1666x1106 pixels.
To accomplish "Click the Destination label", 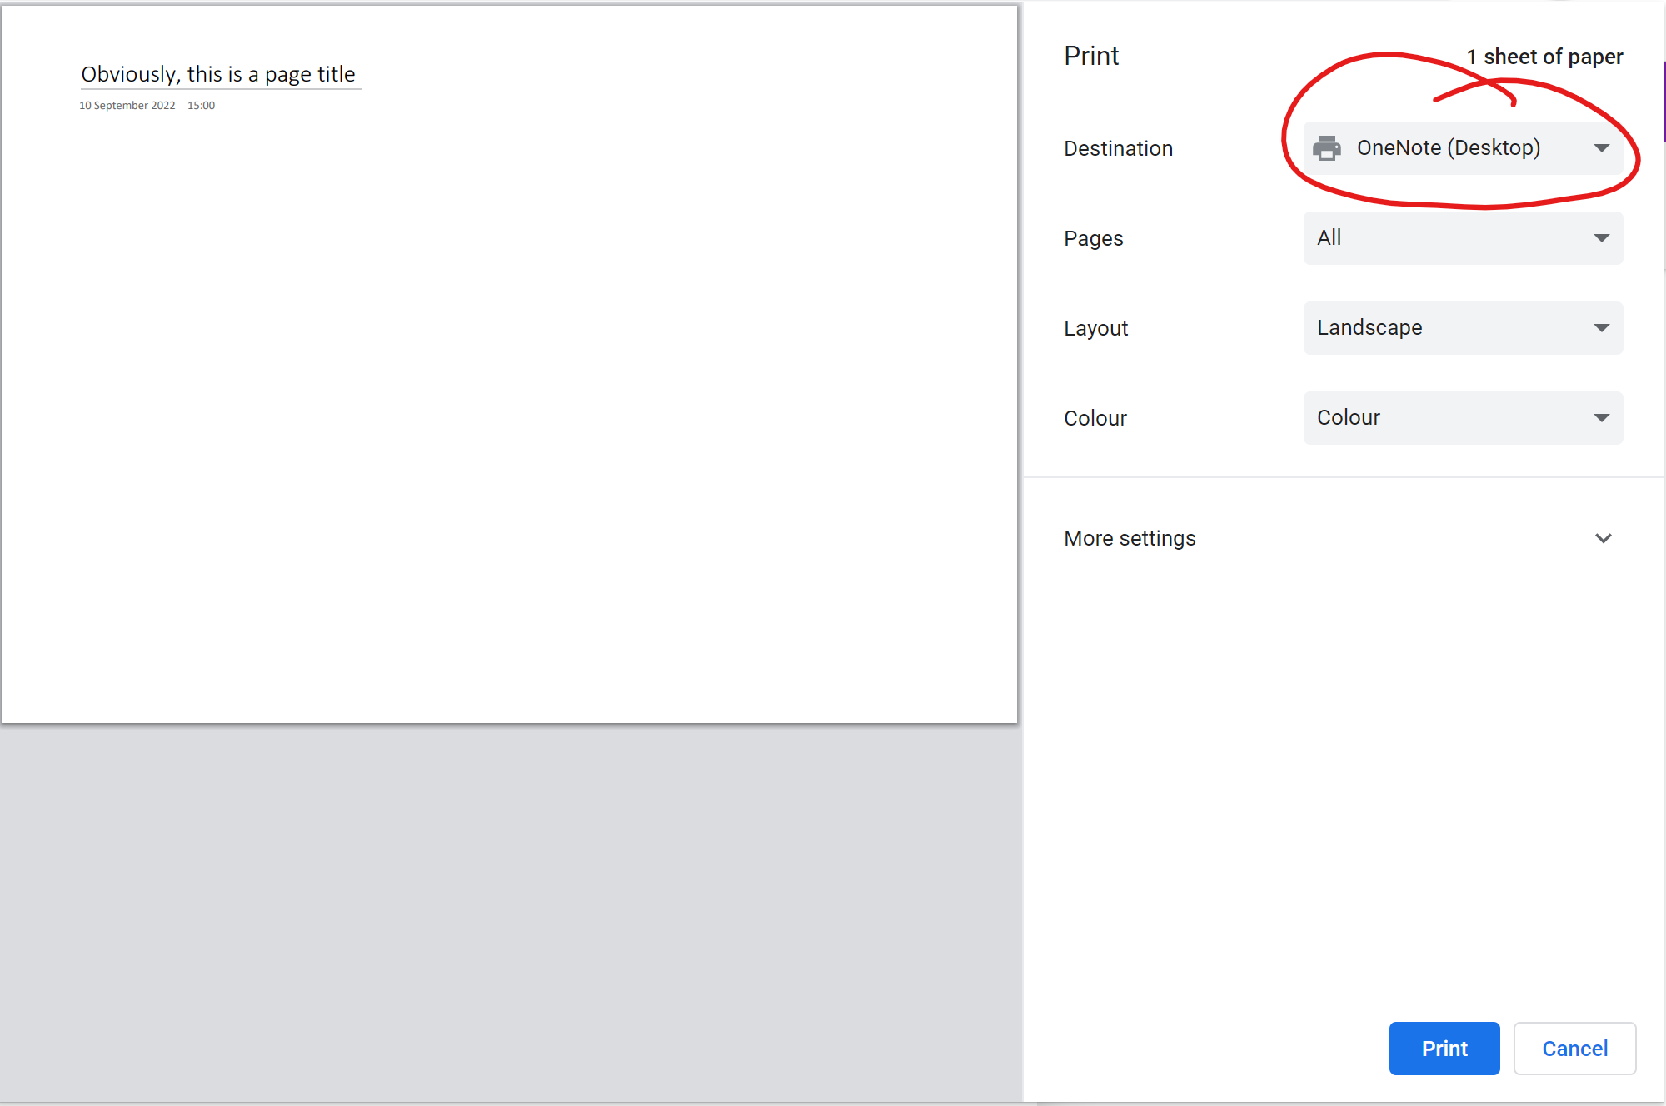I will [x=1118, y=148].
